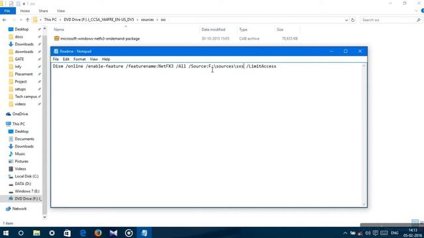This screenshot has width=424, height=238.
Task: Click sidebar scrollbar up arrow
Action: [44, 28]
